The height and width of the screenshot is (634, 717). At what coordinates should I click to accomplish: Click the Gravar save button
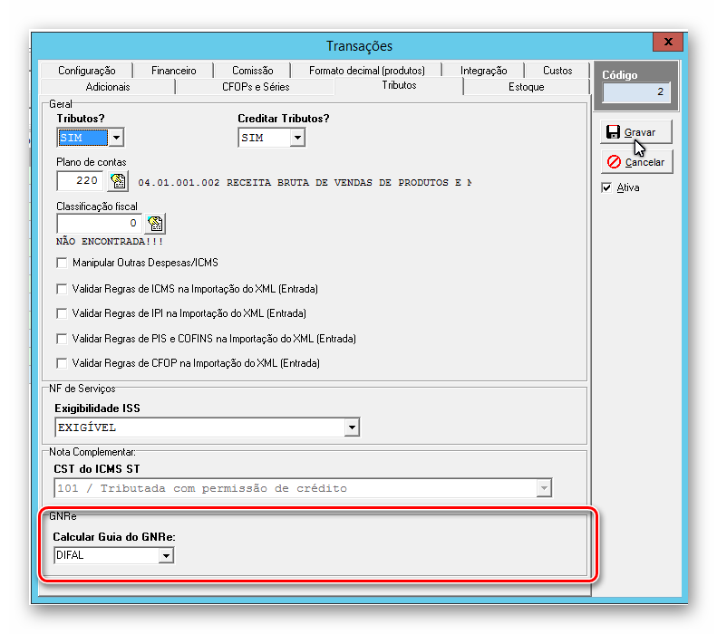coord(636,132)
